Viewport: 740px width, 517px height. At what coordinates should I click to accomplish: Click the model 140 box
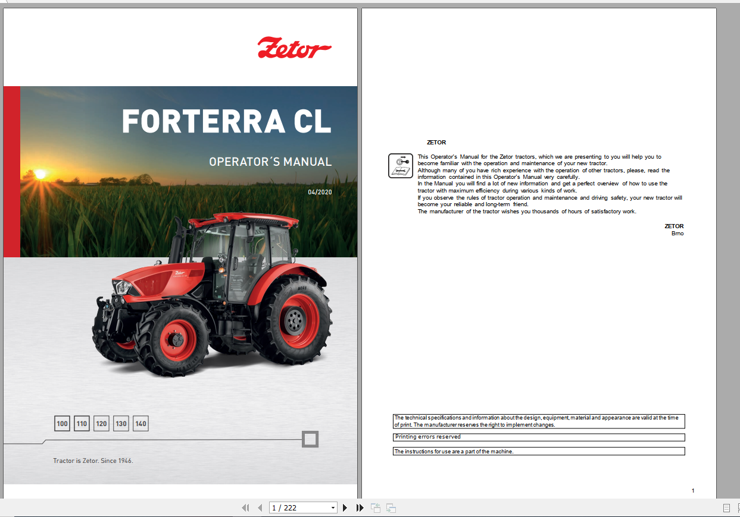tap(140, 424)
